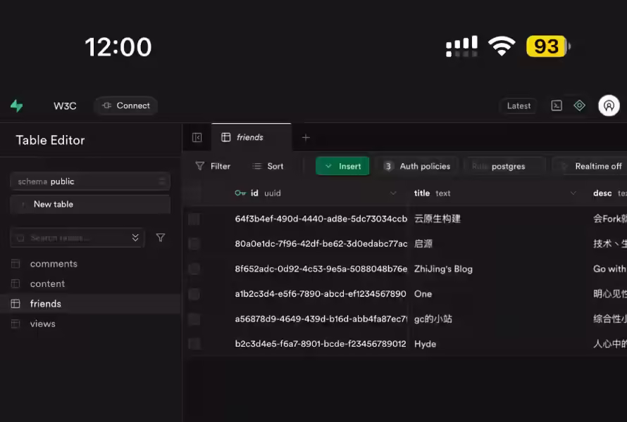Image resolution: width=627 pixels, height=422 pixels.
Task: Click the Latest version badge
Action: pyautogui.click(x=519, y=105)
